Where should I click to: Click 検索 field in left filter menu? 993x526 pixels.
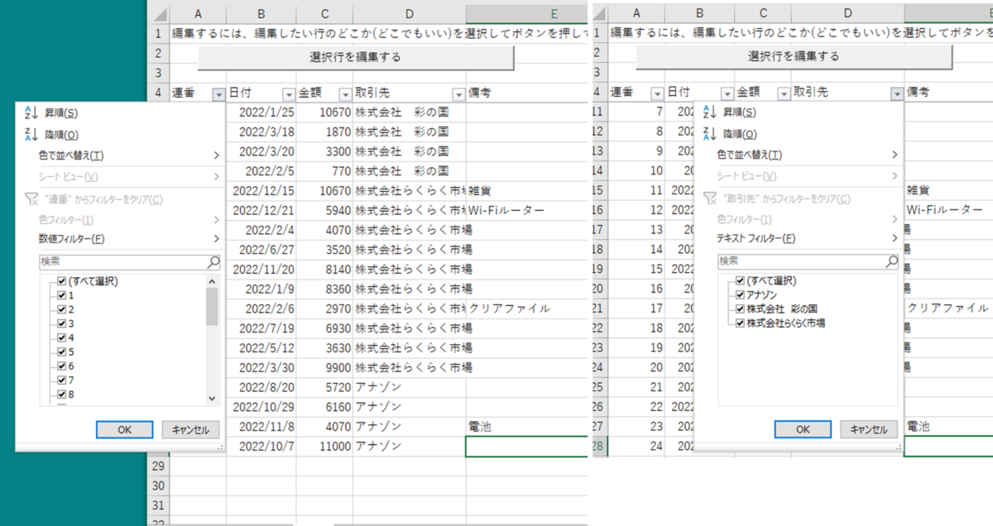coord(122,262)
